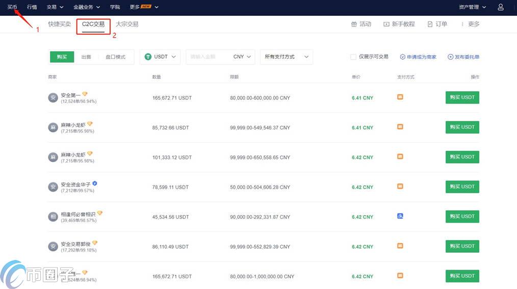Image resolution: width=517 pixels, height=289 pixels.
Task: Switch to the 大宗交易 tab
Action: [127, 24]
